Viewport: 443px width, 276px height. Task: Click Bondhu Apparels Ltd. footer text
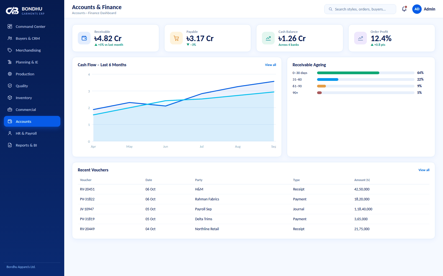(x=21, y=267)
